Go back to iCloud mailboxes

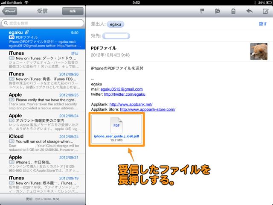[9, 11]
